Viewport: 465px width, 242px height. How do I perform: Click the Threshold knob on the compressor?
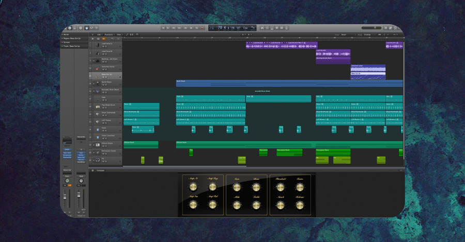pos(280,186)
